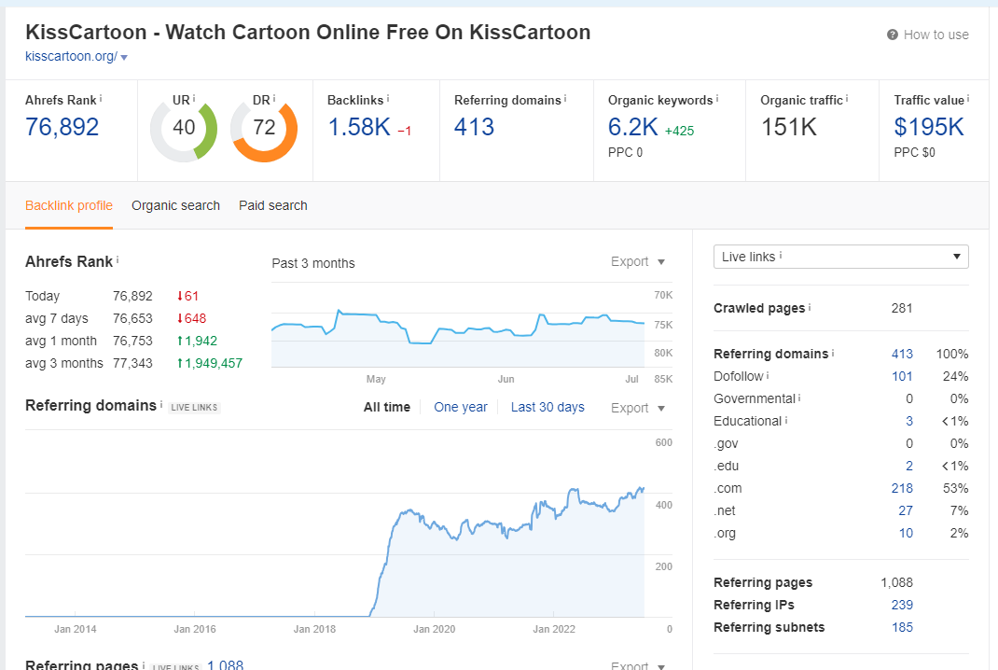The height and width of the screenshot is (670, 998).
Task: Click info icon beside Backlinks label
Action: [388, 99]
